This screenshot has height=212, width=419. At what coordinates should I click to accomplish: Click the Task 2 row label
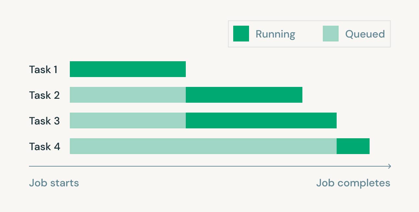coord(44,95)
